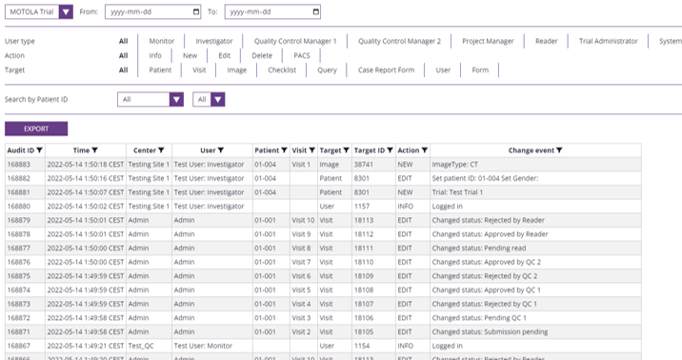Click the To date input field
The width and height of the screenshot is (682, 360).
tap(272, 11)
